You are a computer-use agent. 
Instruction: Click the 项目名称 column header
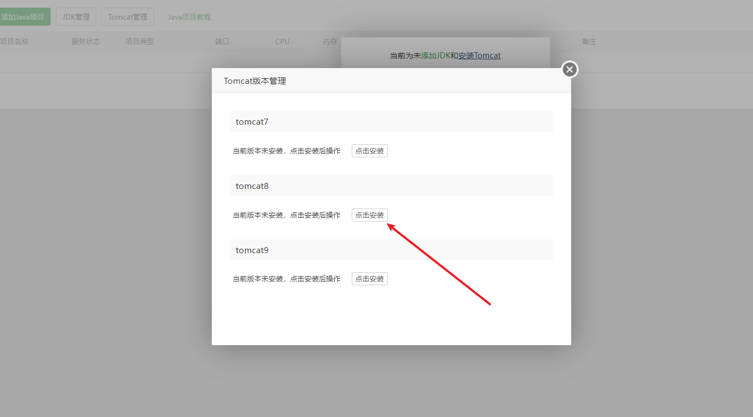coord(15,41)
